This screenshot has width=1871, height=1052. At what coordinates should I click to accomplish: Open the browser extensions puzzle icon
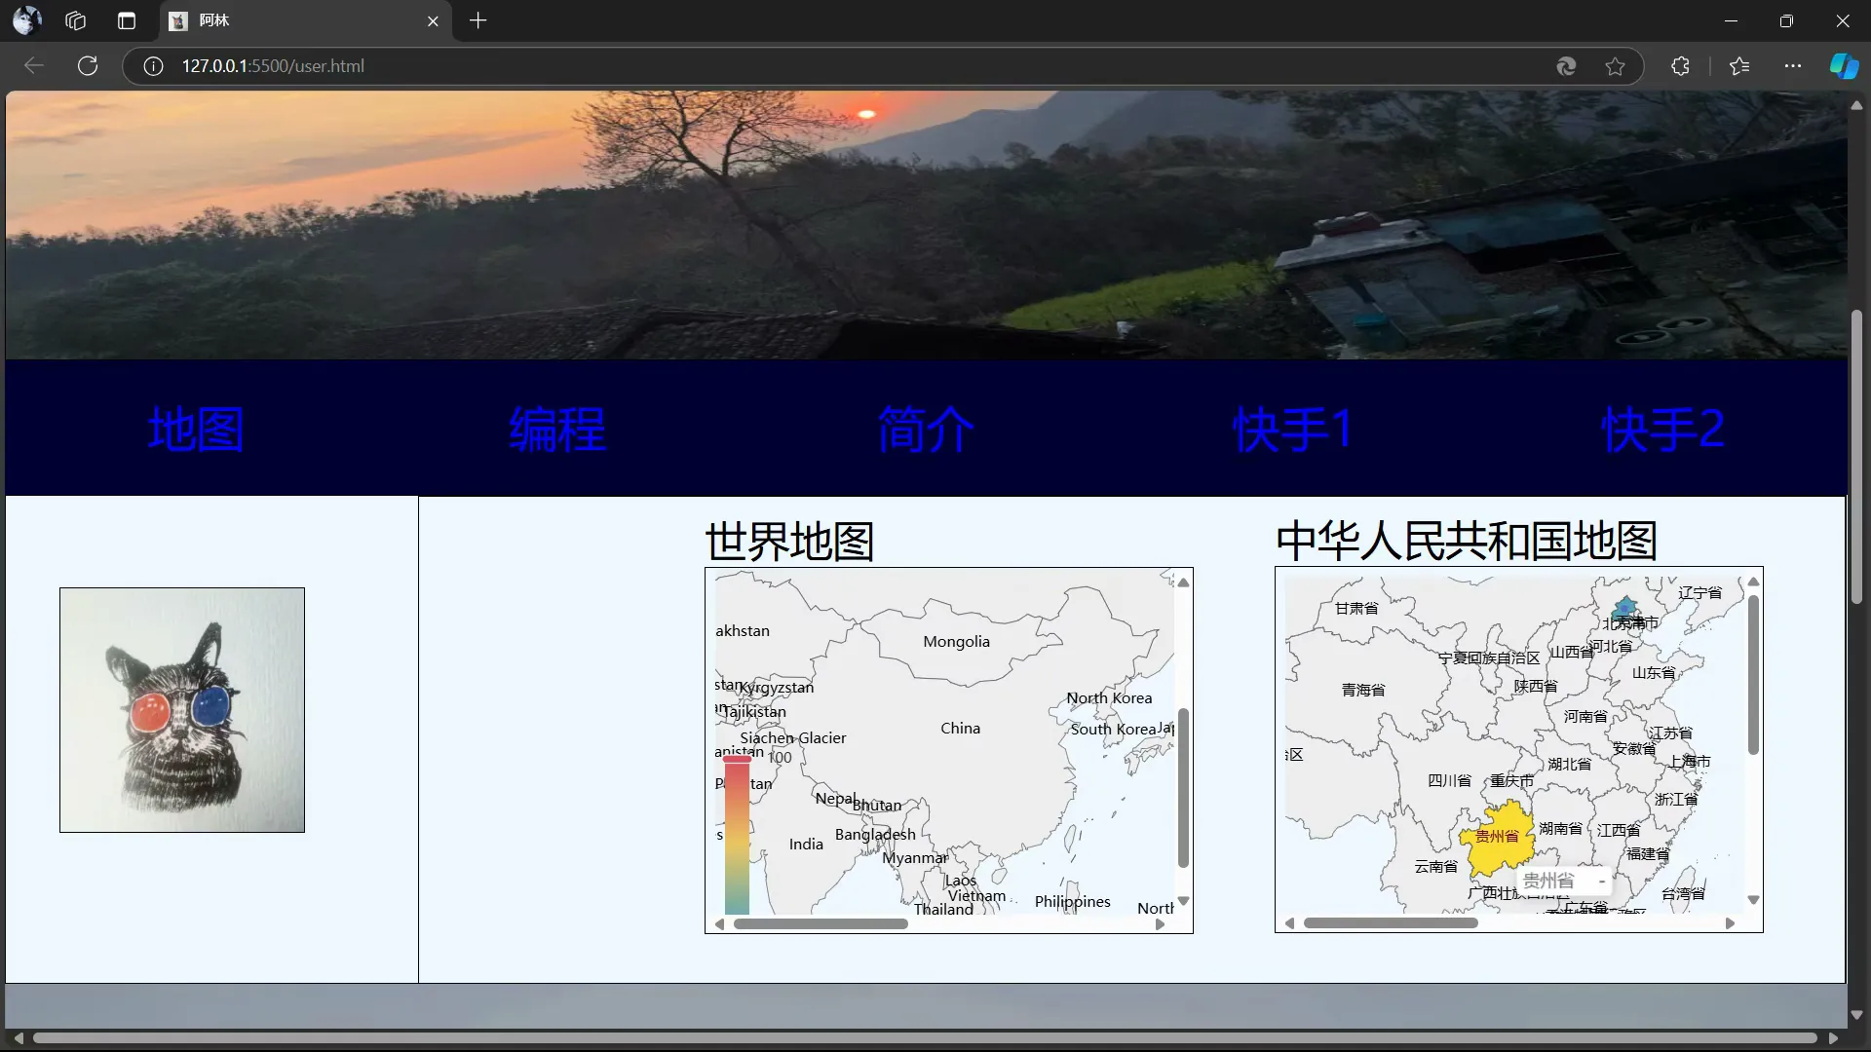tap(1680, 66)
